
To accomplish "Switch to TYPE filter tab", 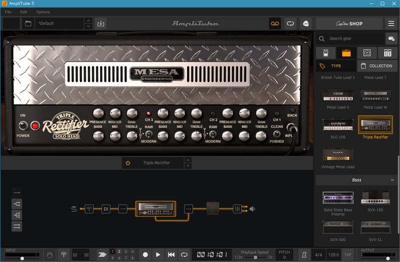I will pyautogui.click(x=336, y=66).
